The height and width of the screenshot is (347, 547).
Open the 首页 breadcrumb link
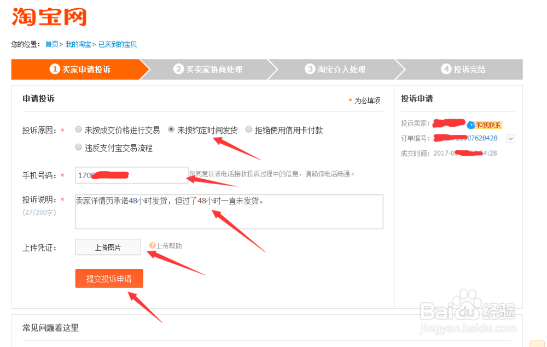[x=51, y=44]
